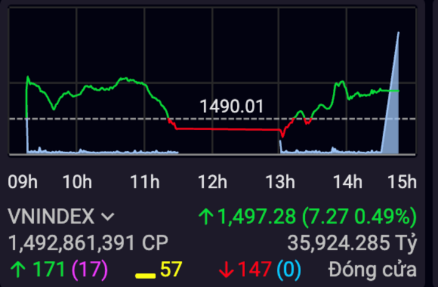Click the green advancers arrow icon
The height and width of the screenshot is (287, 438).
pos(18,270)
